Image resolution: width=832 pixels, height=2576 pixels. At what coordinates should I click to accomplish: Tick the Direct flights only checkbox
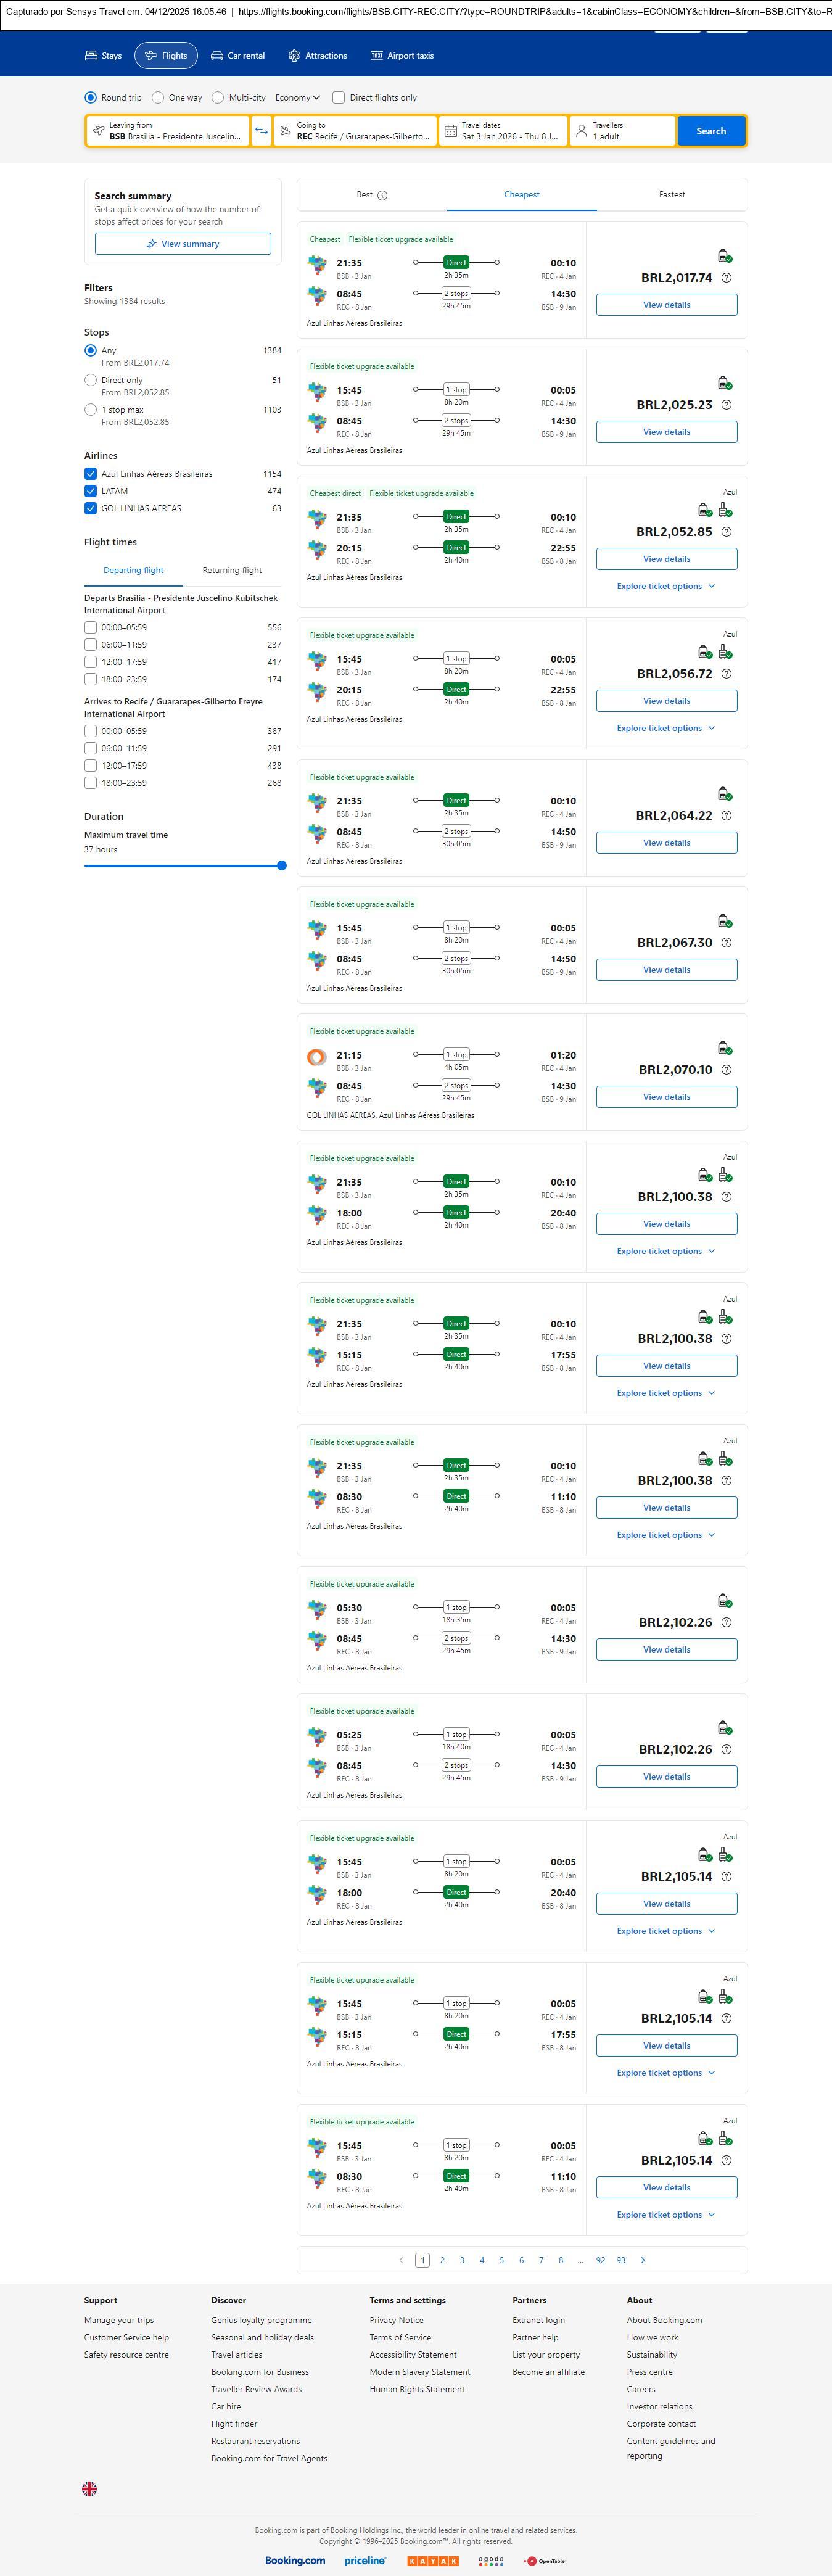(339, 98)
